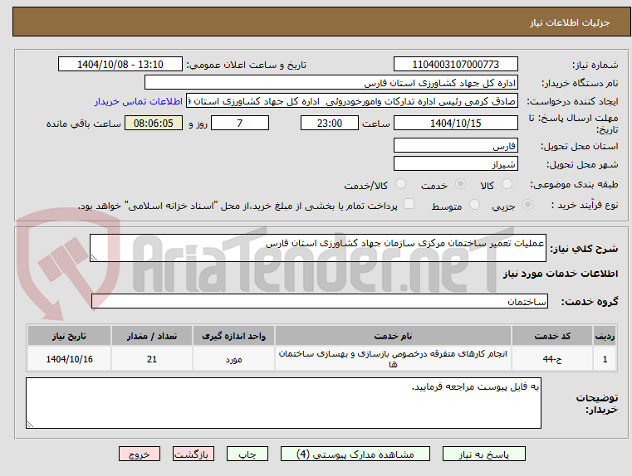Click the service code cell ج-44
The image size is (632, 476).
[x=552, y=359]
